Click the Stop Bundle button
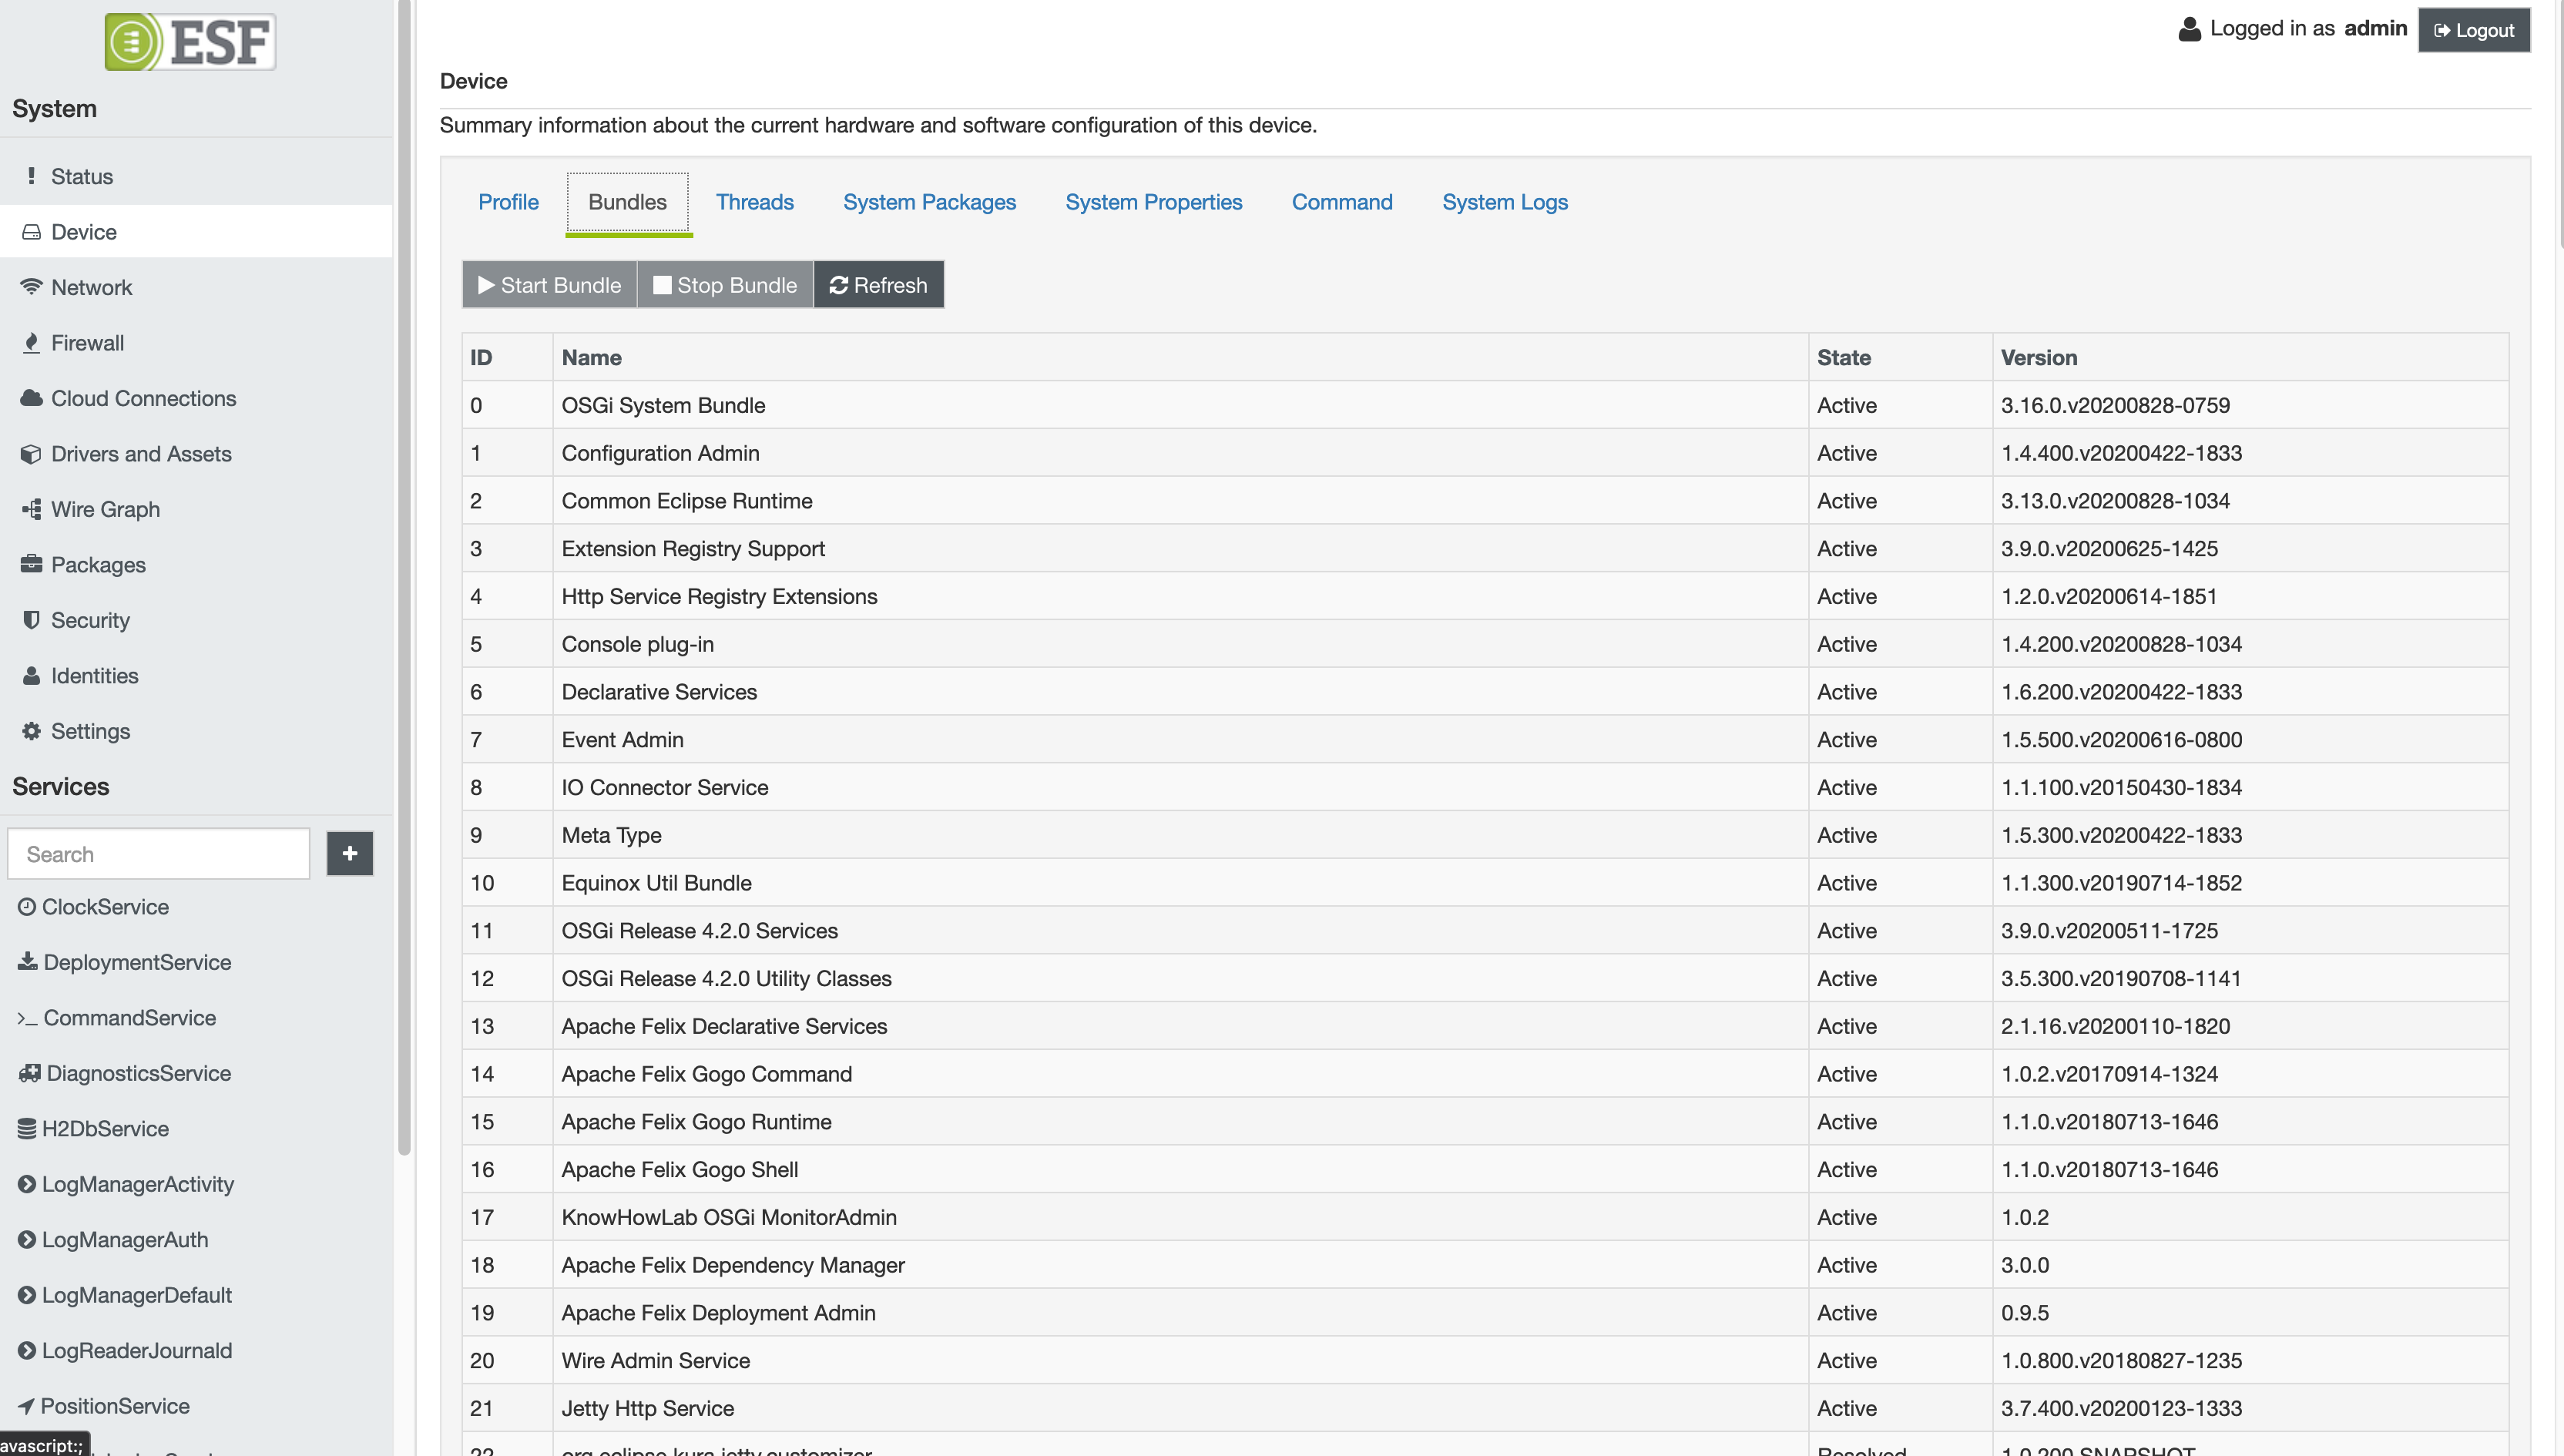2564x1456 pixels. tap(725, 285)
